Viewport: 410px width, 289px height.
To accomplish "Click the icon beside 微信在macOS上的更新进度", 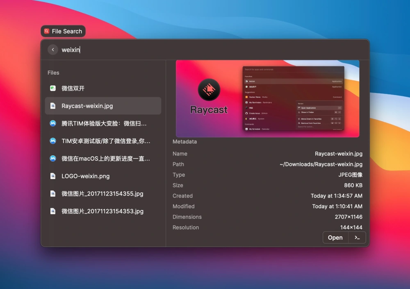I will pyautogui.click(x=53, y=158).
